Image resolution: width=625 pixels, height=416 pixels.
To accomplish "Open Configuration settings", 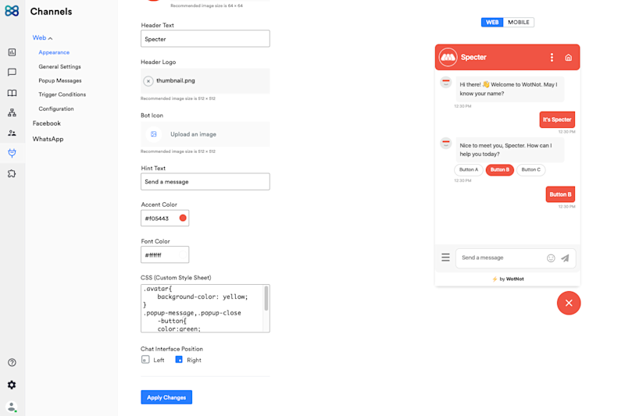I will (x=56, y=109).
